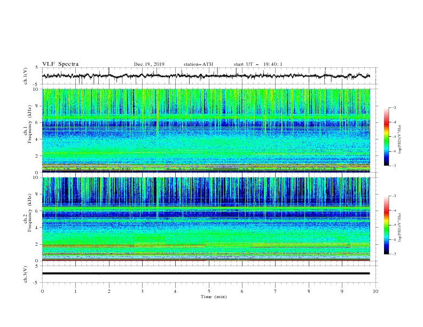Image resolution: width=423 pixels, height=327 pixels.
Task: Click the 'log(PSD)(V²/Hz)' label beside ch.2 color bar
Action: click(x=400, y=228)
